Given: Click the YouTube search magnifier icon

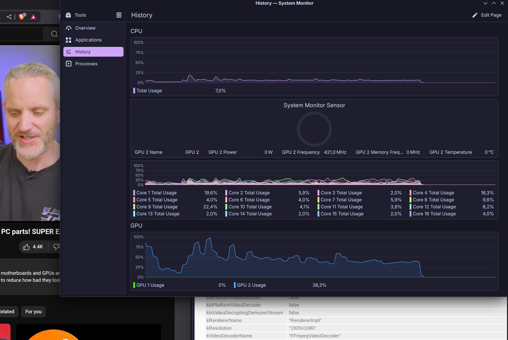Looking at the screenshot, I should click(x=54, y=34).
